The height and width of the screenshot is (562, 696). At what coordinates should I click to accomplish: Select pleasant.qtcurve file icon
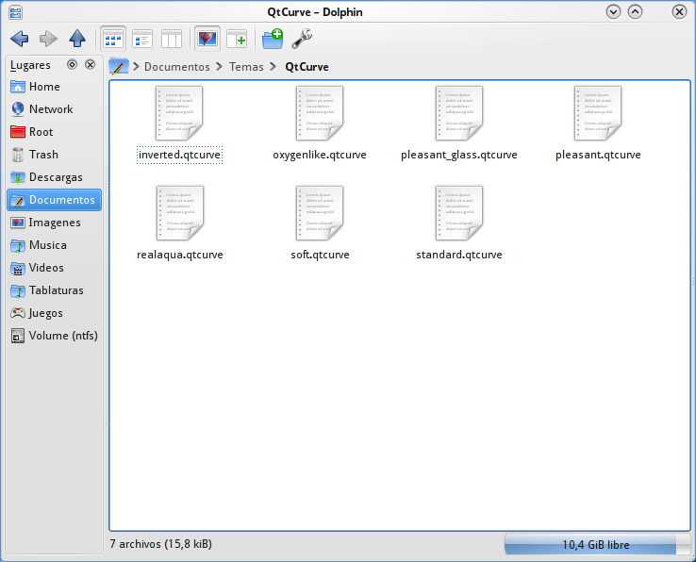(598, 113)
